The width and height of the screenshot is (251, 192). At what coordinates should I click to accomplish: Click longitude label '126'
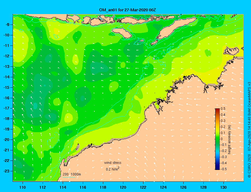pos(183,187)
